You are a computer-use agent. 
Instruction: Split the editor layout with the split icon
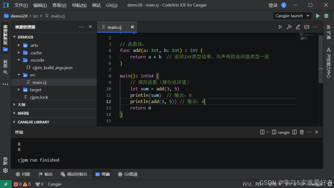click(307, 27)
